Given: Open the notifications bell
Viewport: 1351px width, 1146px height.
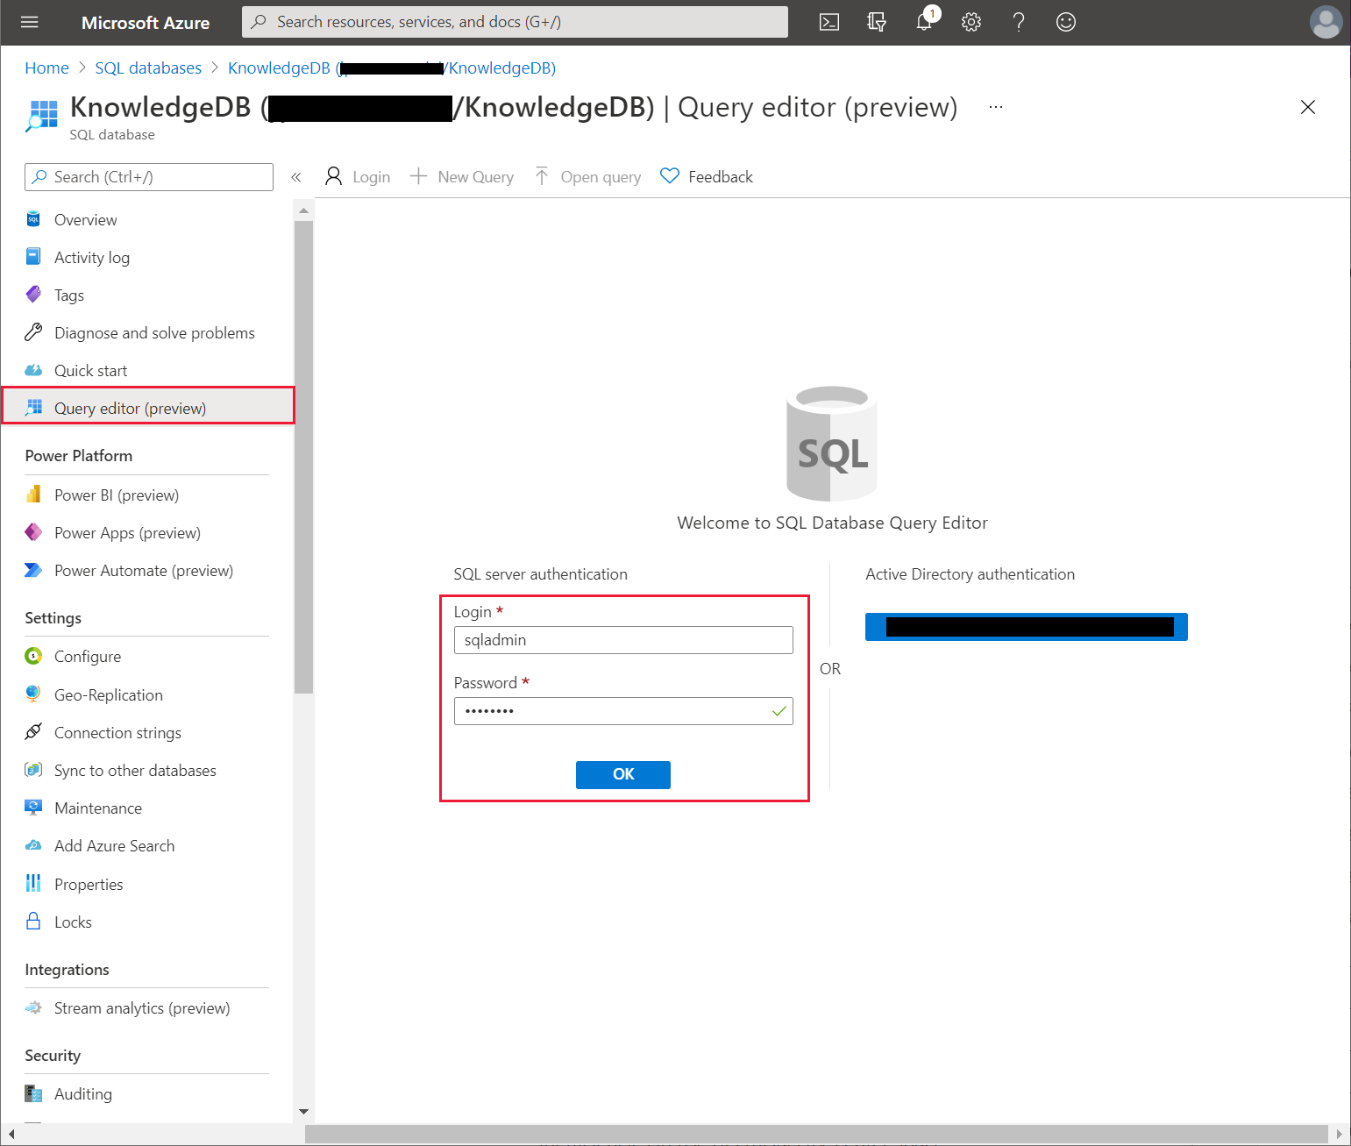Looking at the screenshot, I should [924, 22].
